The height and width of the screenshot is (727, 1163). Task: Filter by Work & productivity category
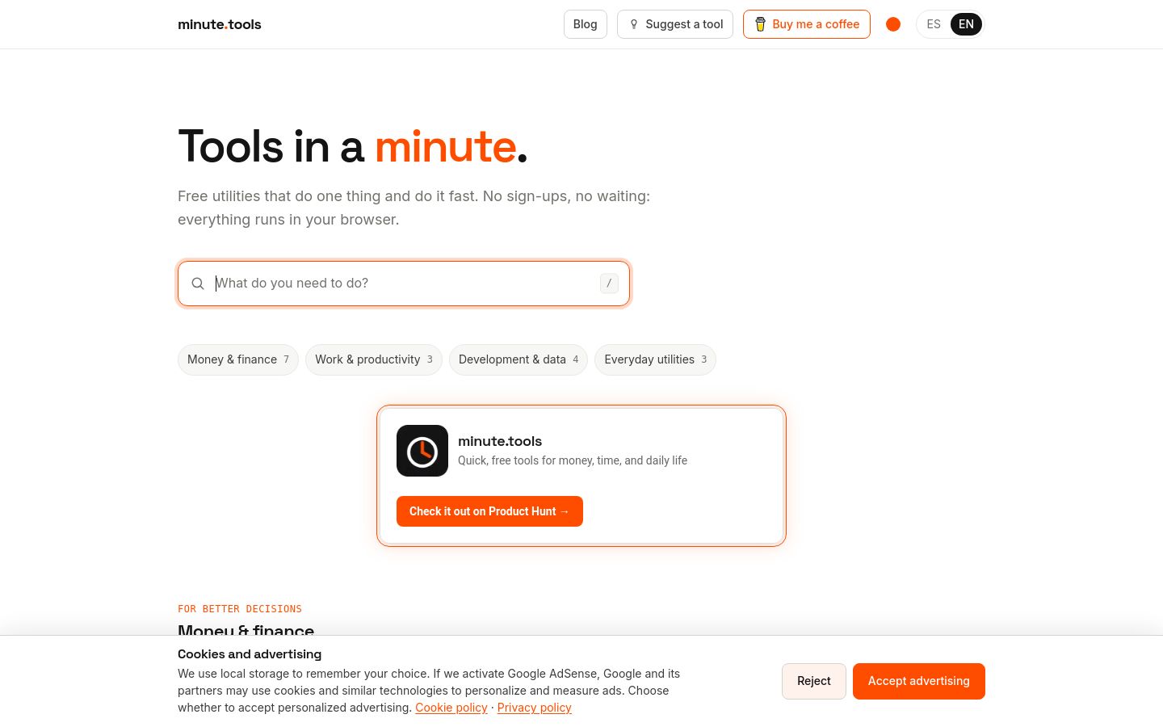(x=374, y=359)
